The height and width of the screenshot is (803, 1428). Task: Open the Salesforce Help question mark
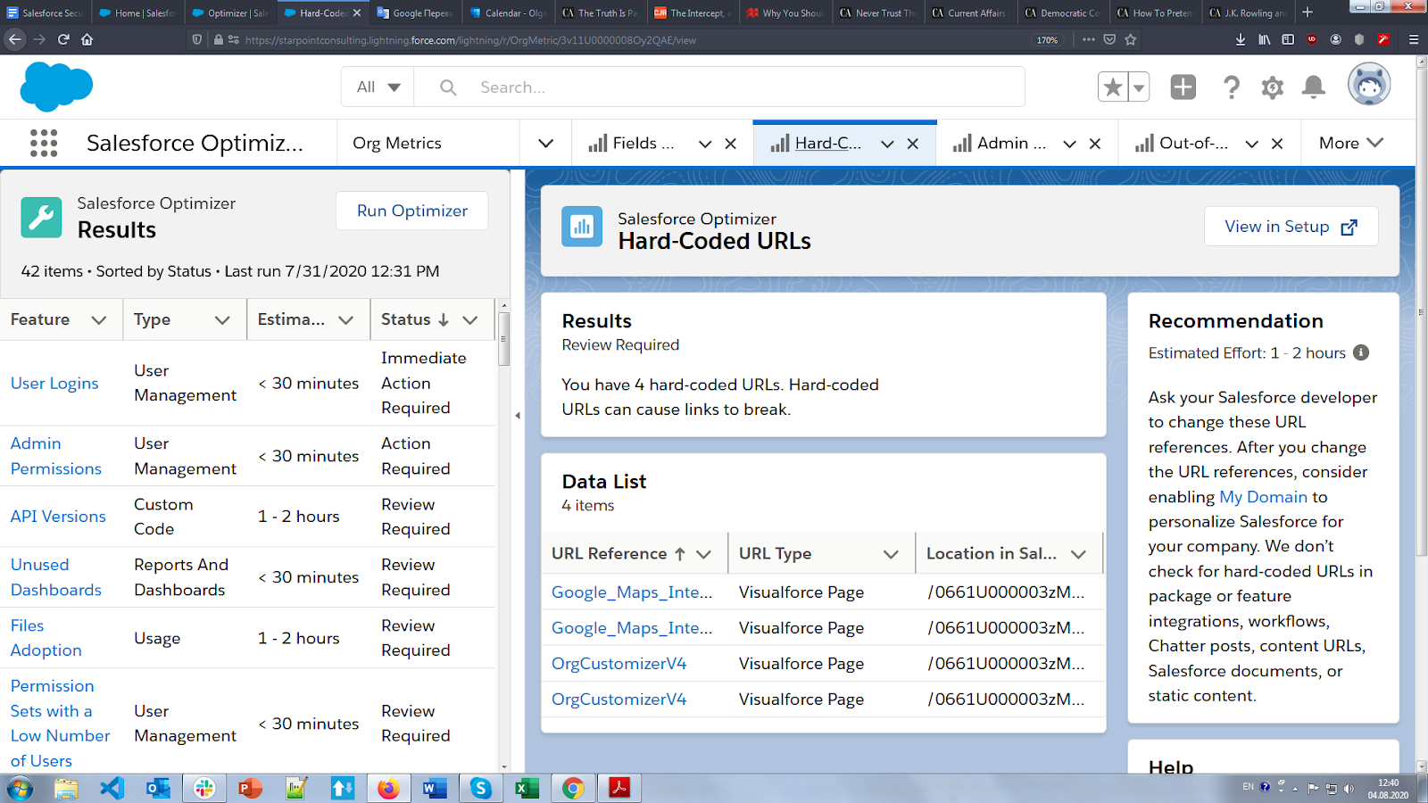pyautogui.click(x=1232, y=87)
